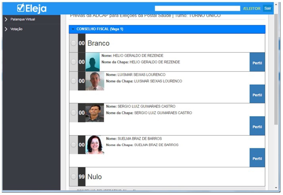Choose Luismar Seixas Lourenco radio button
283x195 pixels.
click(74, 81)
